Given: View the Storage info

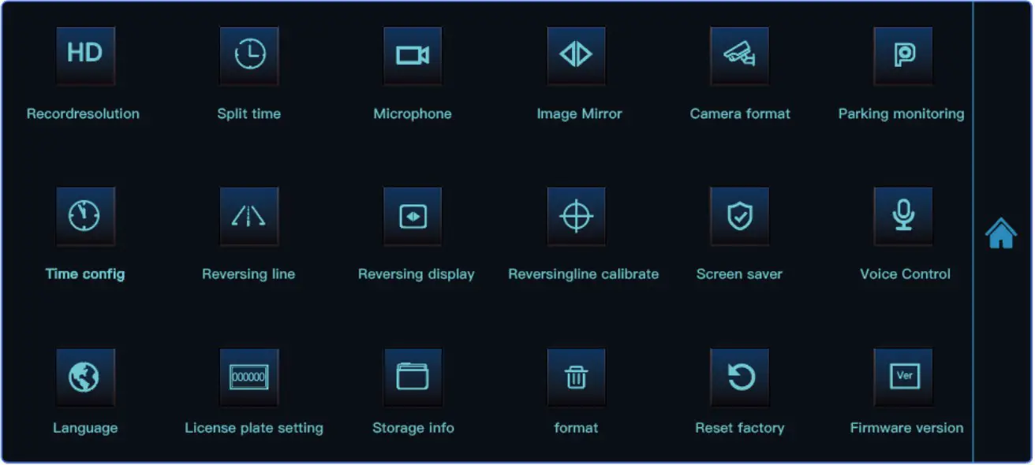Looking at the screenshot, I should (413, 377).
